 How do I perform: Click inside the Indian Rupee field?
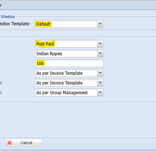[66, 54]
